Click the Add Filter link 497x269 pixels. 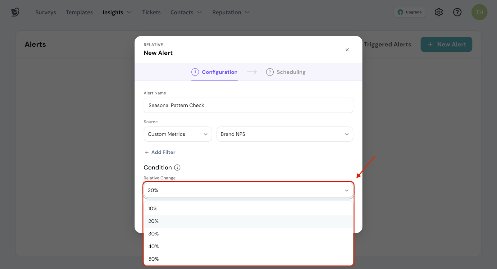160,152
